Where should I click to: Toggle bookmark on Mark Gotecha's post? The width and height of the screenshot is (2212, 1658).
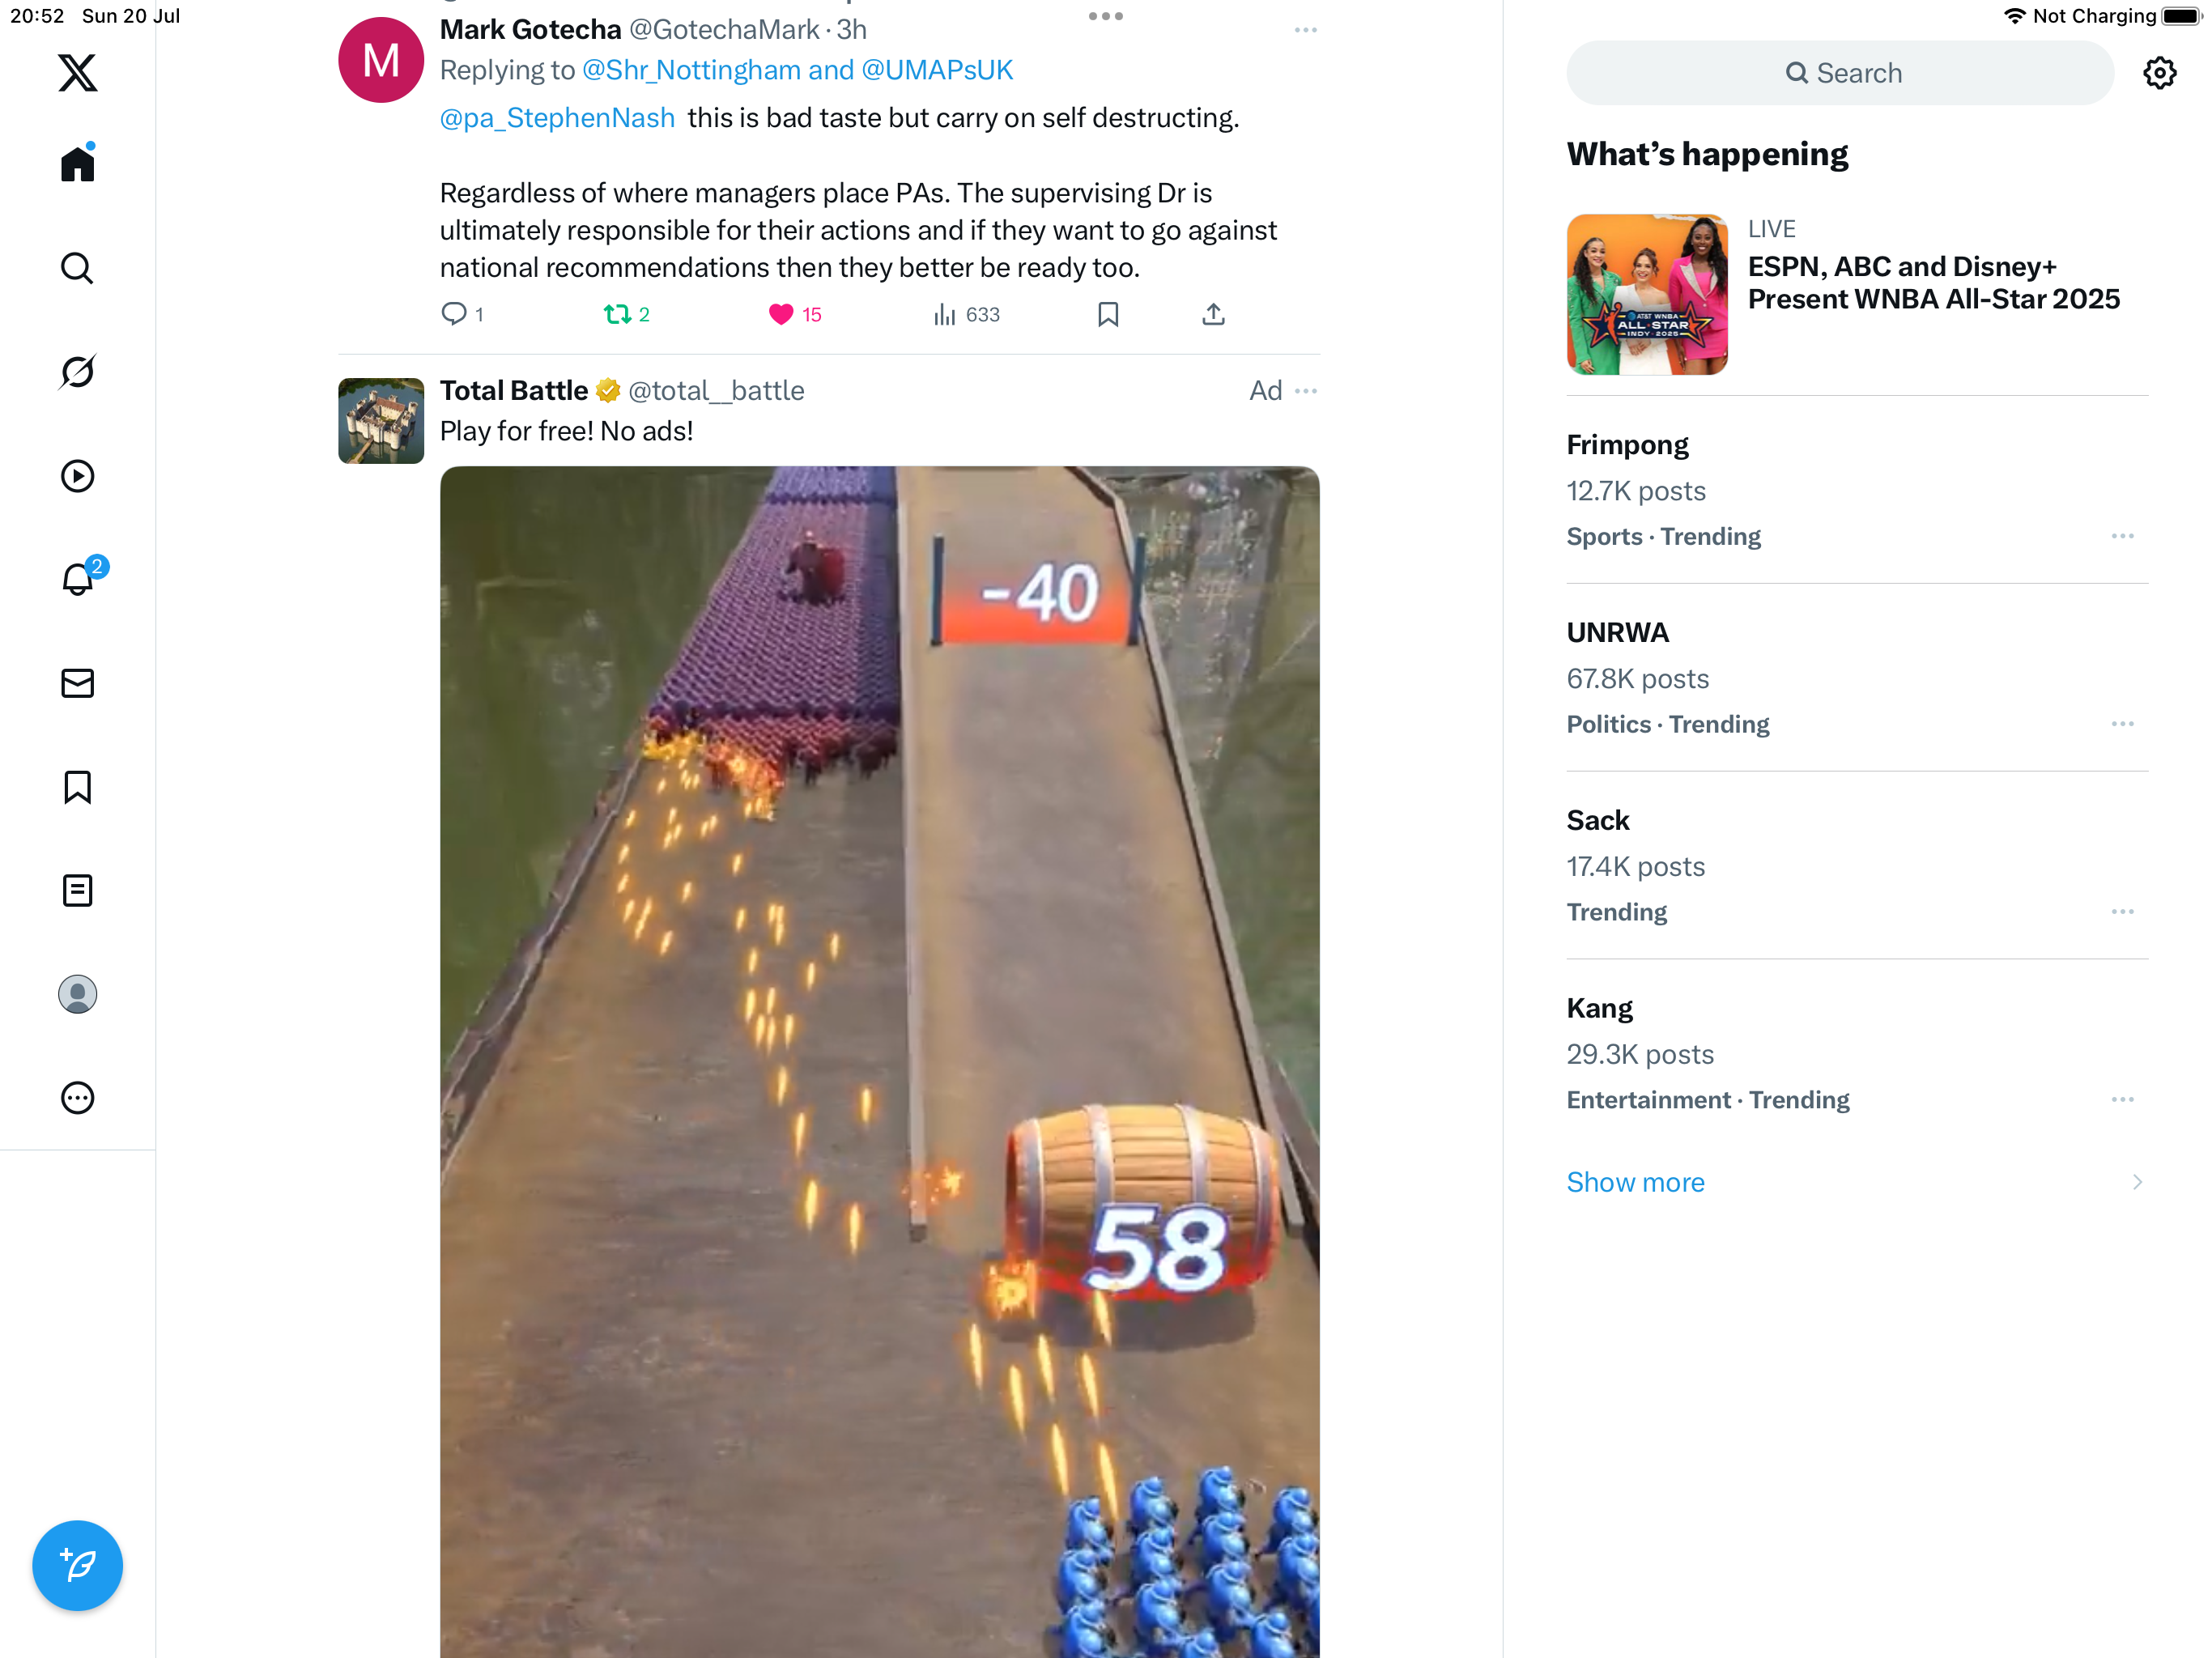(x=1108, y=314)
